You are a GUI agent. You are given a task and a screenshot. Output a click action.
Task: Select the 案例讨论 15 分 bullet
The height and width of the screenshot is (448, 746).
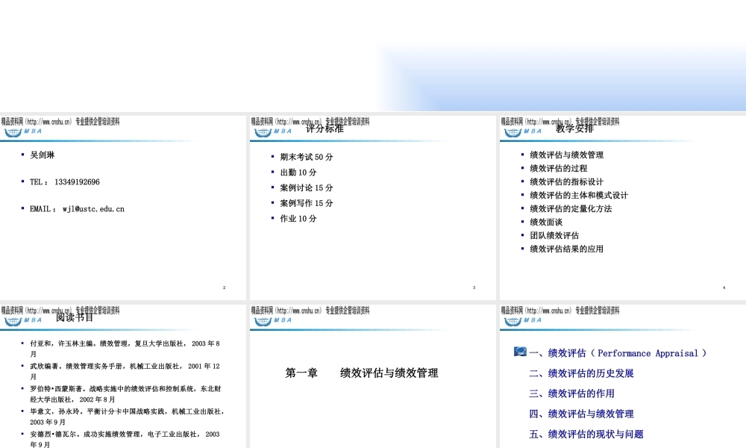307,187
